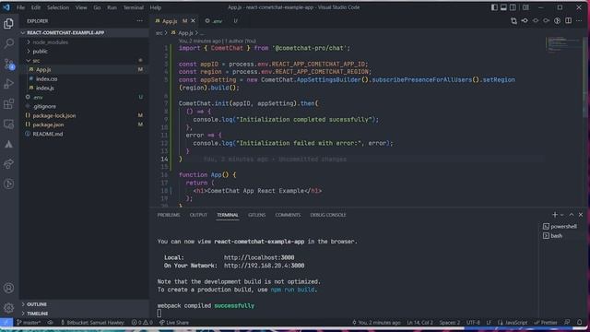This screenshot has height=332, width=590.
Task: Open index.css in the file tree
Action: tap(47, 78)
